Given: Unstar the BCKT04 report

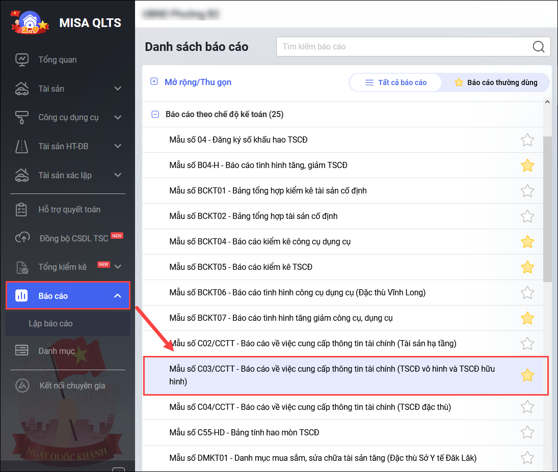Looking at the screenshot, I should [527, 242].
